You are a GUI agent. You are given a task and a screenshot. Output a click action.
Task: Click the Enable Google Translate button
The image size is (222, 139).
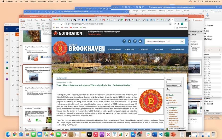point(176,129)
